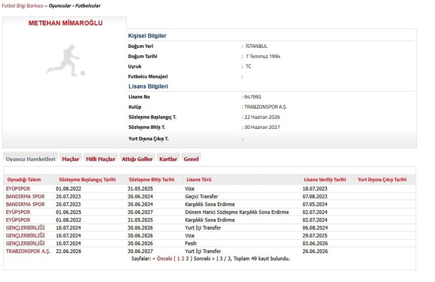
Task: Click the Yurt Dışına Çıkış T. label
Action: click(x=148, y=139)
